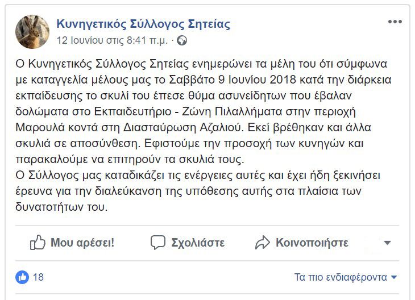
Task: Click the thumbs-up icon beside Μου αρέσει!
Action: point(38,243)
